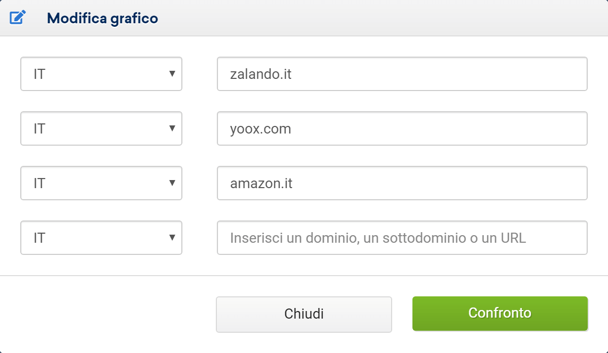Click the Modifica grafico title text

point(102,19)
